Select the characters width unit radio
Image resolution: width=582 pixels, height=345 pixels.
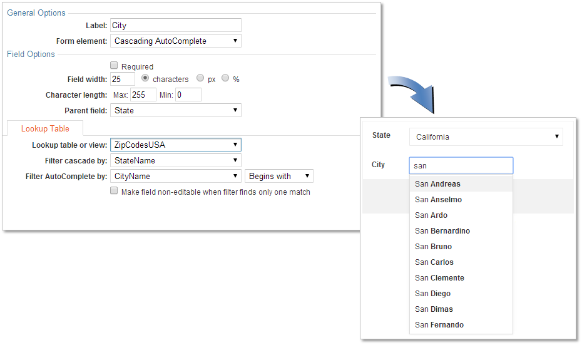click(145, 78)
